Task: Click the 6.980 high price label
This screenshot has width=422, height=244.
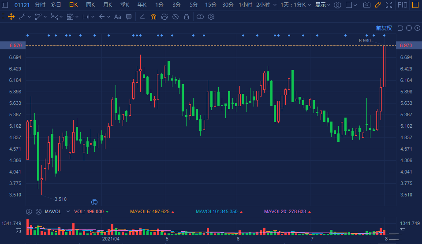Action: point(365,41)
